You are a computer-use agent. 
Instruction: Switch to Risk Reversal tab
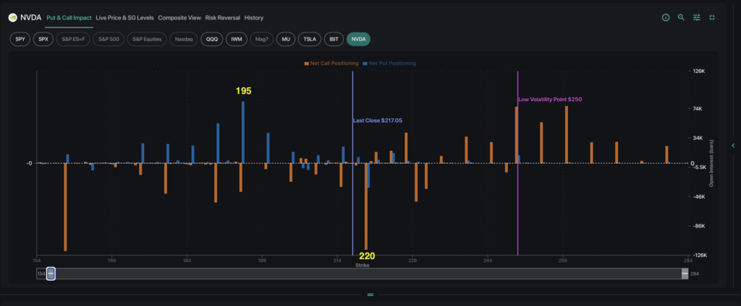click(223, 18)
